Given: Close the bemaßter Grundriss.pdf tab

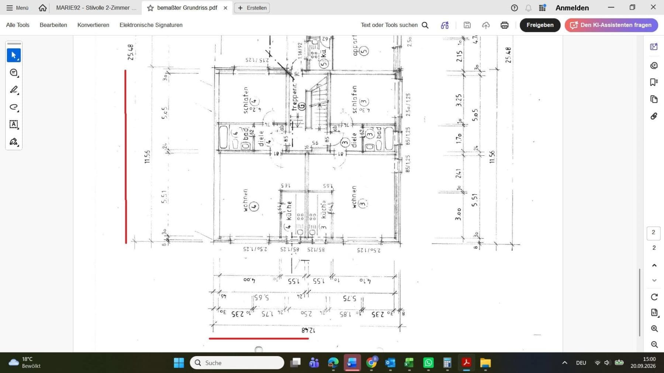Looking at the screenshot, I should click(x=225, y=8).
